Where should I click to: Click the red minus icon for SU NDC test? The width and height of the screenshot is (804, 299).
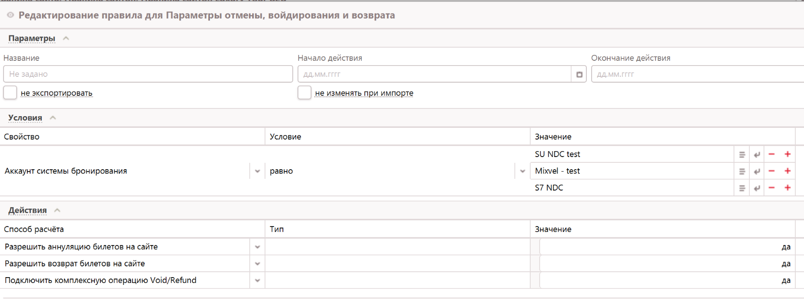pyautogui.click(x=771, y=155)
